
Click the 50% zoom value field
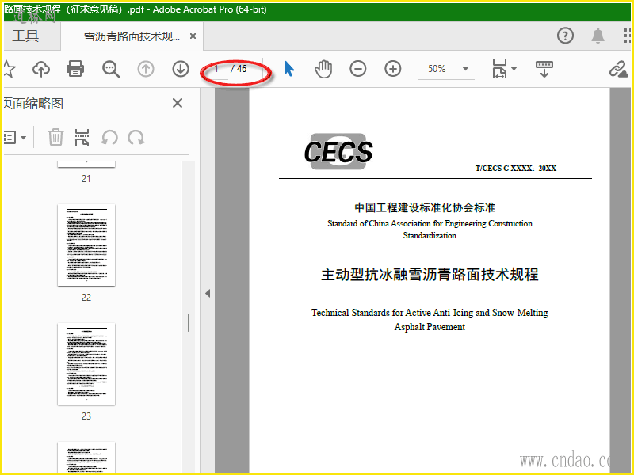pos(437,69)
